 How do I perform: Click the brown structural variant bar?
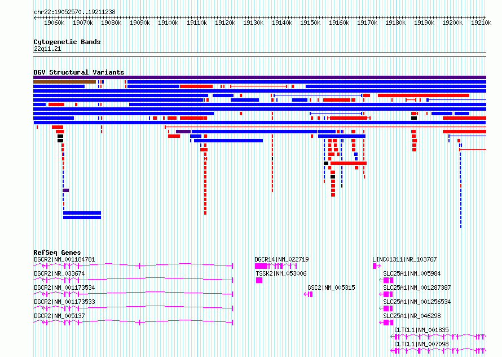65,82
